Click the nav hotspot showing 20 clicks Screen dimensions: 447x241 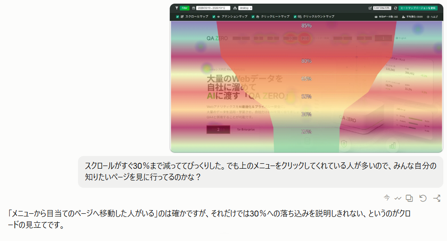305,38
